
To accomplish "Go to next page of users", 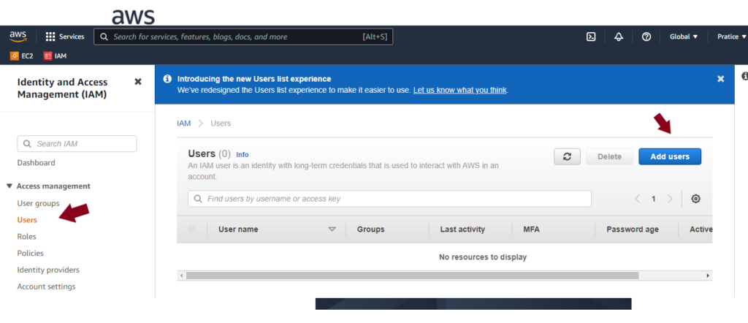I will [671, 199].
